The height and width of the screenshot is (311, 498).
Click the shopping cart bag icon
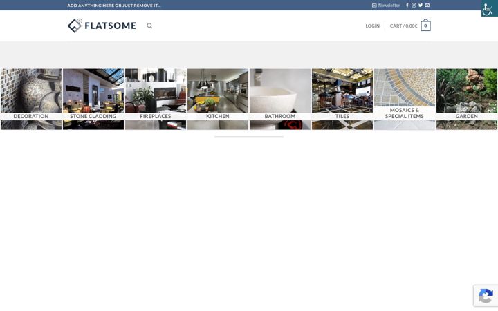tap(425, 26)
